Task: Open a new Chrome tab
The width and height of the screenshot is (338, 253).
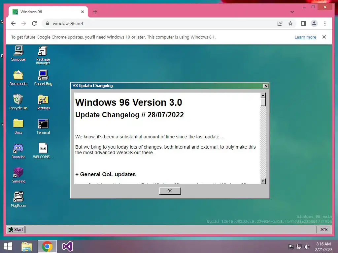Action: (x=95, y=12)
